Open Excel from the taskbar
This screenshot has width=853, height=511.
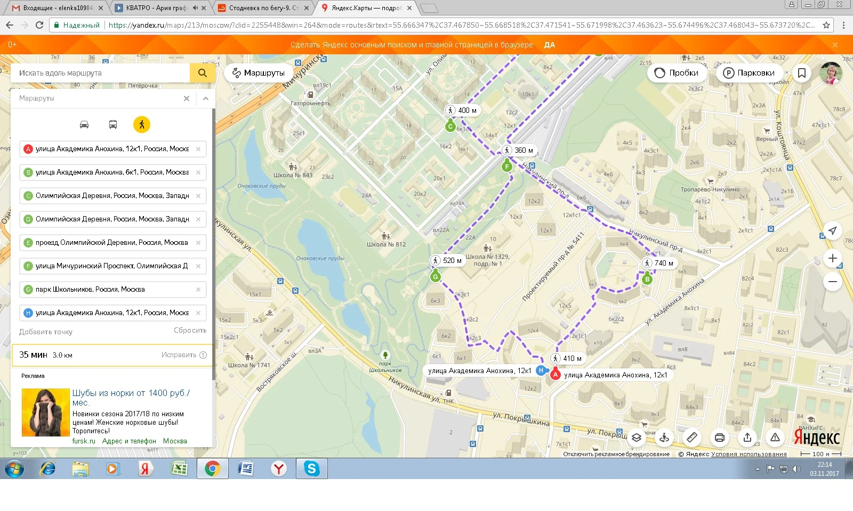pos(179,468)
